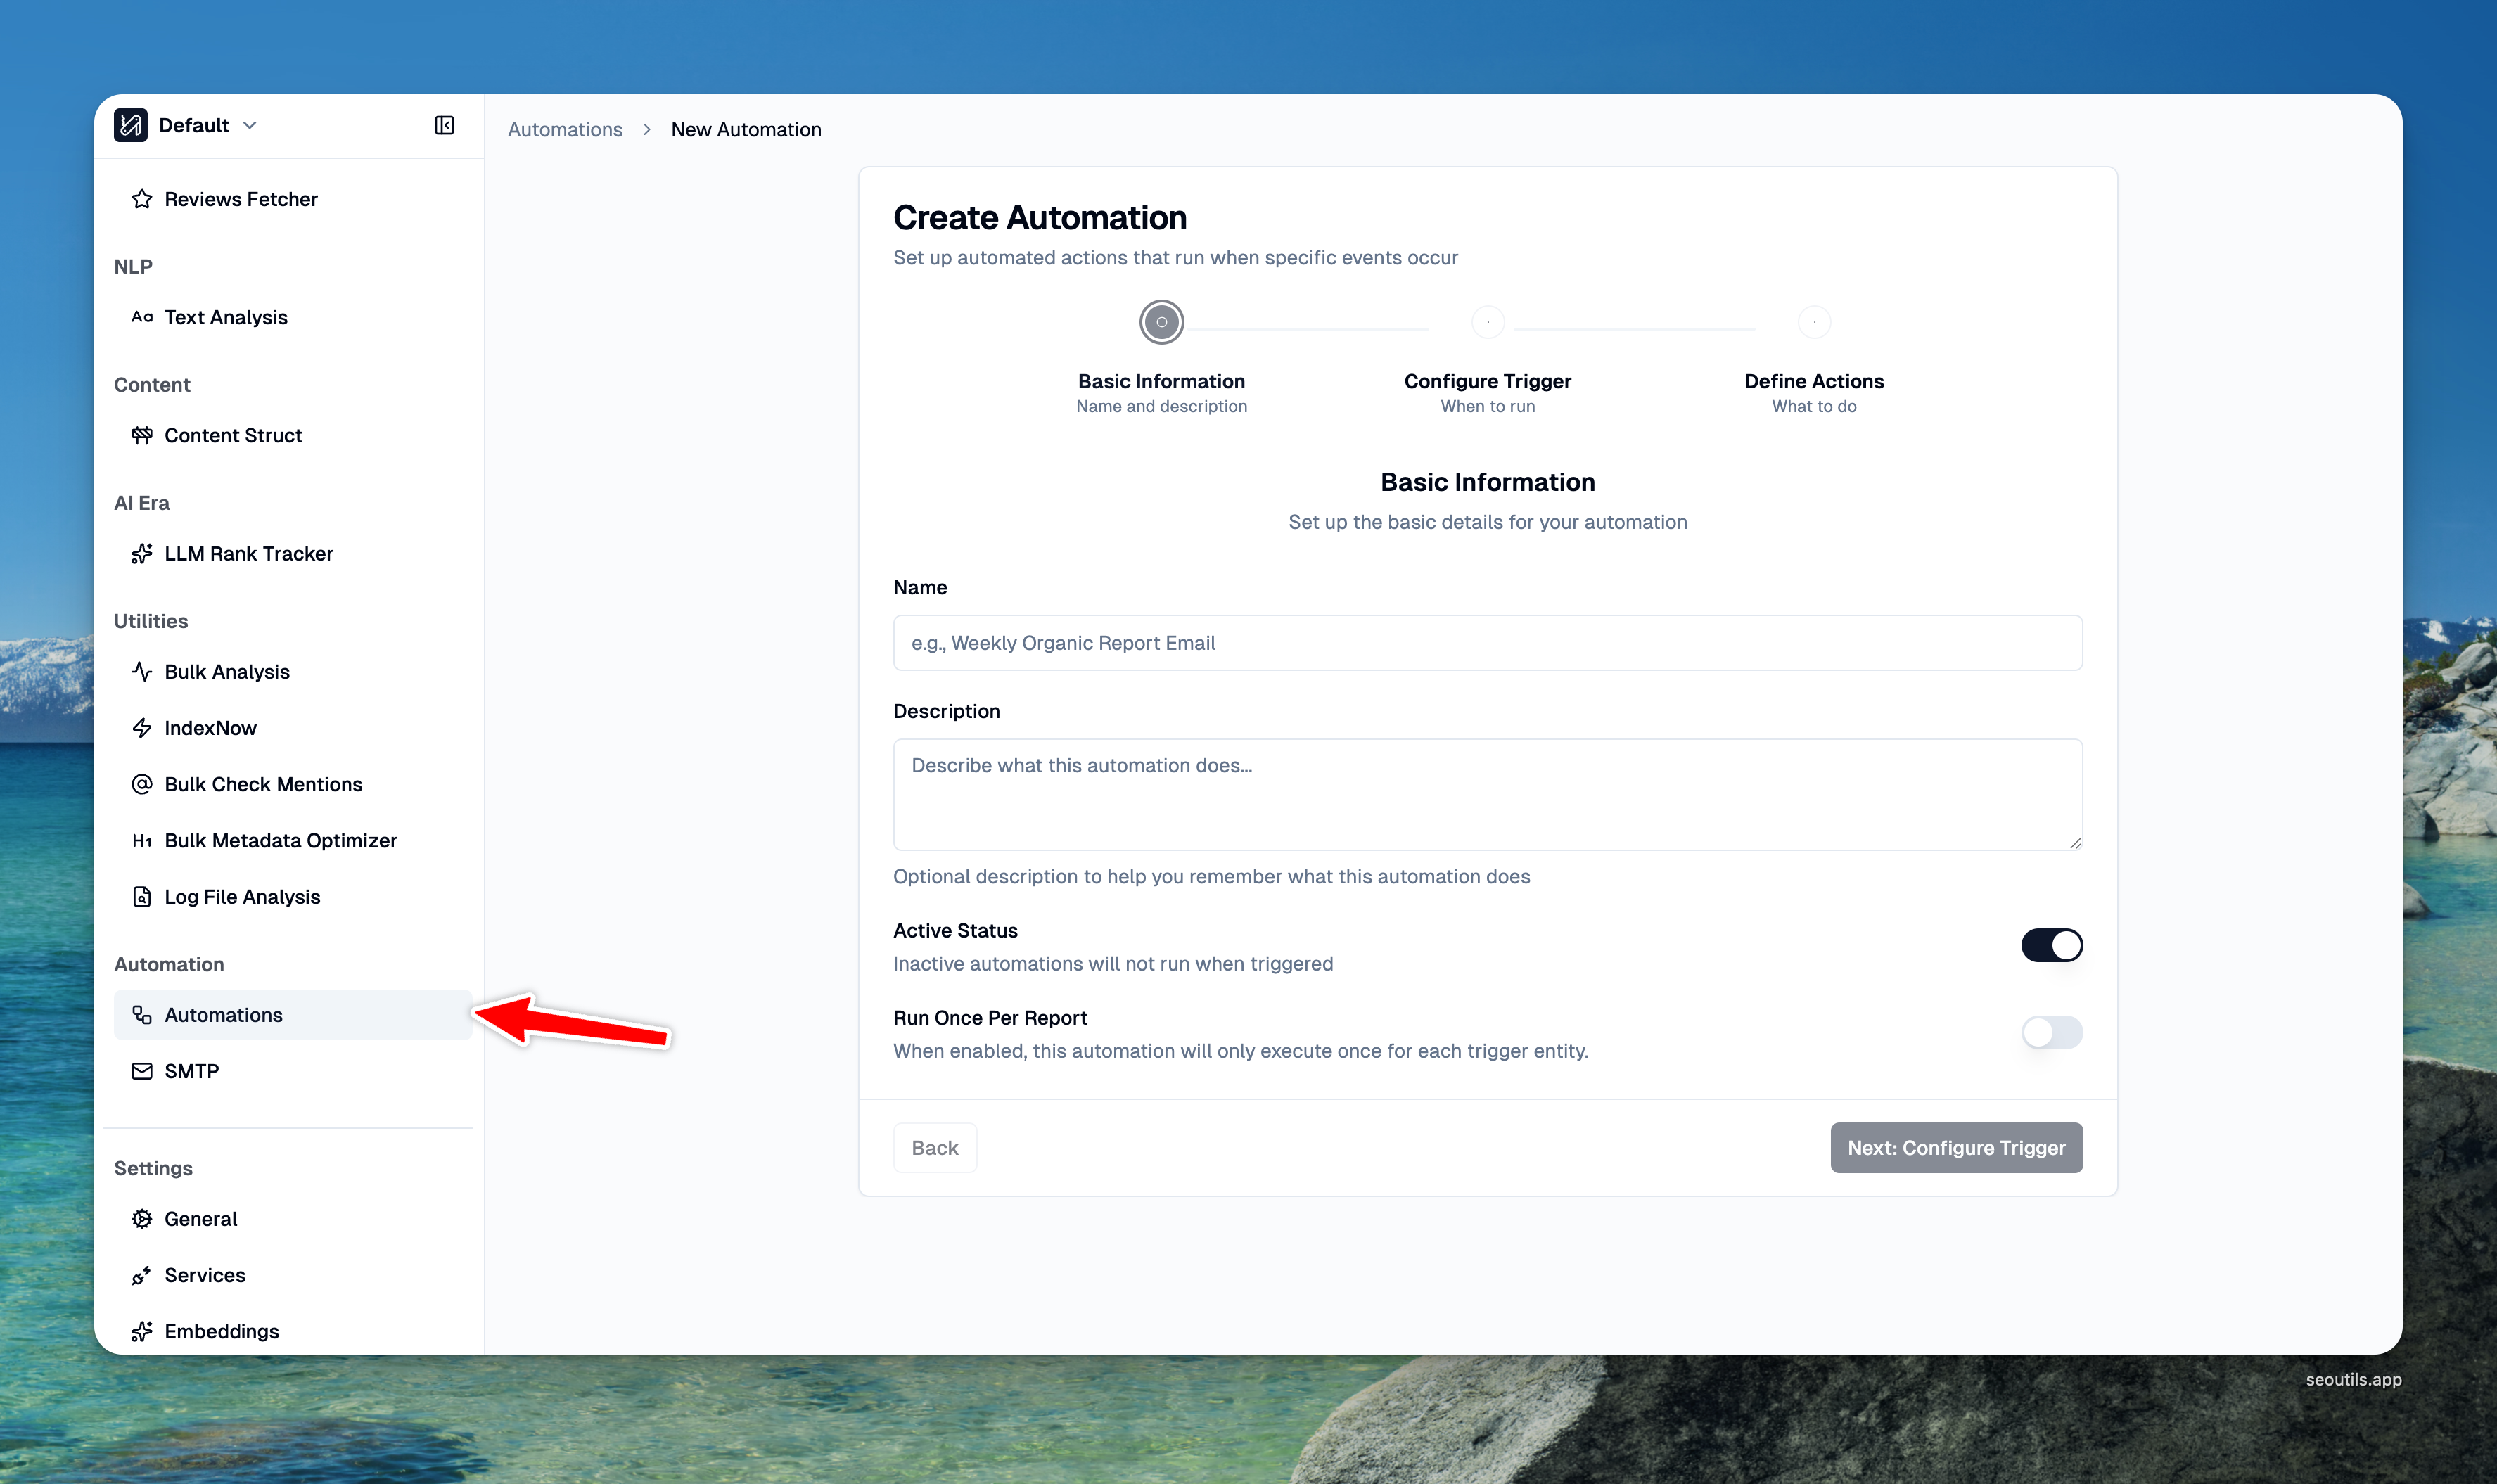
Task: Click Next: Configure Trigger button
Action: (x=1955, y=1148)
